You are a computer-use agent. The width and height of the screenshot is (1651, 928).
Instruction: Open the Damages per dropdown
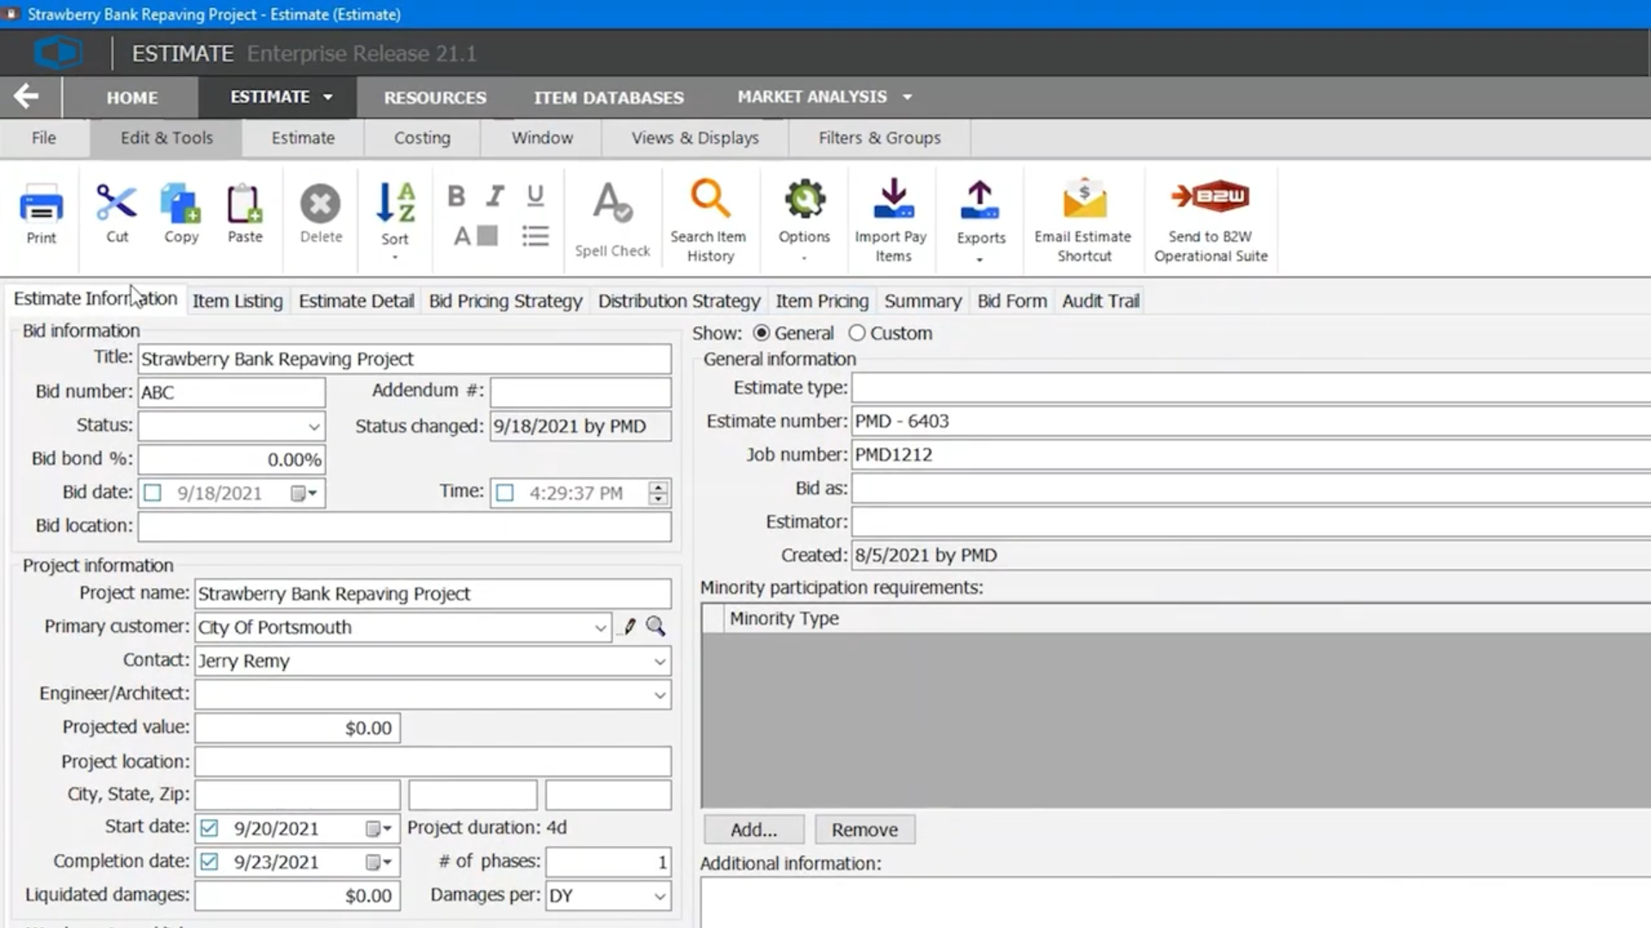point(659,895)
